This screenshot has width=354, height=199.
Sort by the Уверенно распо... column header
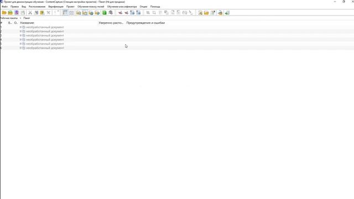coord(111,23)
